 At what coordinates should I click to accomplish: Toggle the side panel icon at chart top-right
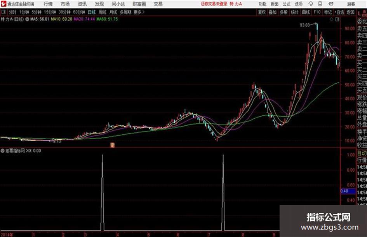[337, 19]
